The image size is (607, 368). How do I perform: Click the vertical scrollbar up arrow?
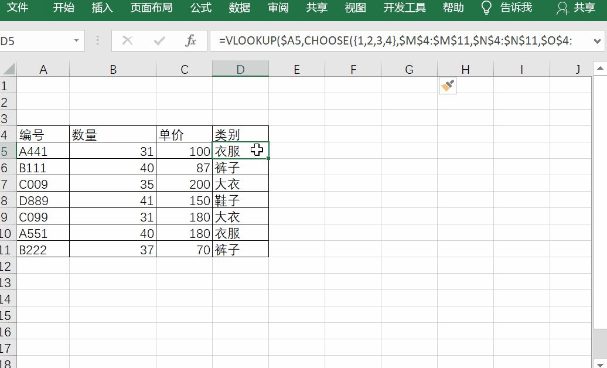[599, 69]
